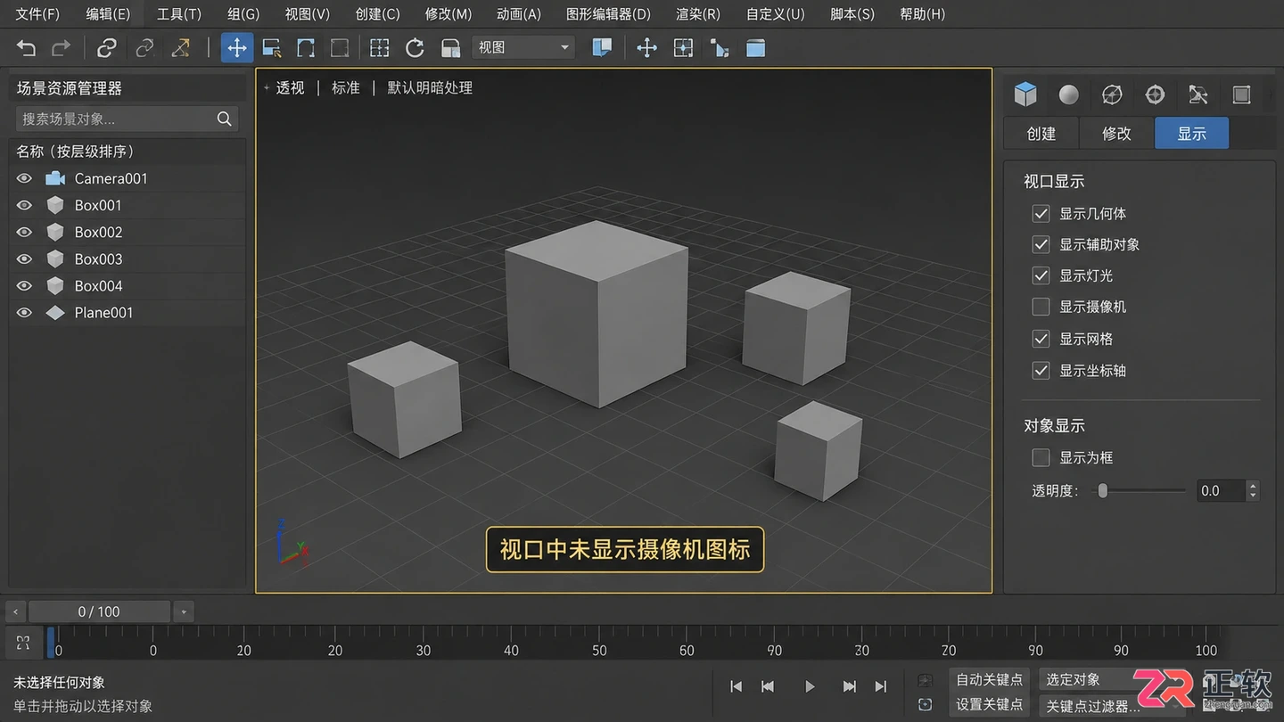Click the key mode toggle icon by timeline
This screenshot has width=1284, height=722.
point(24,643)
